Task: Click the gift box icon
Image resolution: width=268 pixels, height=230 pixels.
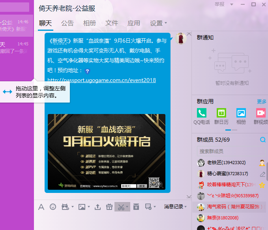Action: (x=109, y=207)
